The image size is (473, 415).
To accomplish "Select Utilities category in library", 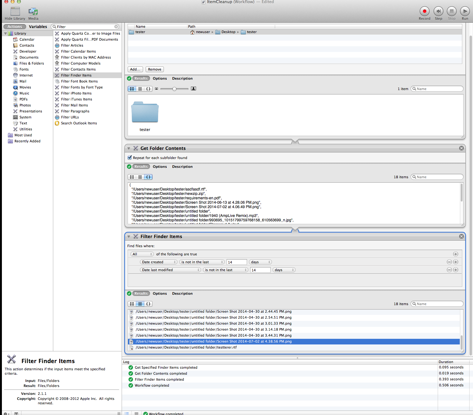I will coord(26,129).
